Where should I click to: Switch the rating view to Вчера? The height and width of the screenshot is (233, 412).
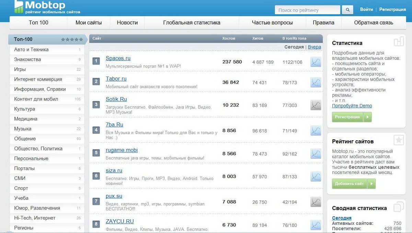tap(314, 47)
